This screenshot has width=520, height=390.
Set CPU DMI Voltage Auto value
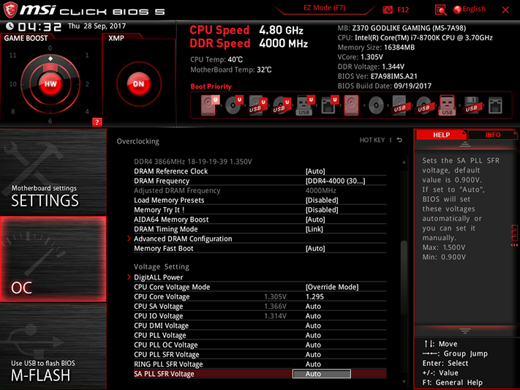tap(313, 326)
